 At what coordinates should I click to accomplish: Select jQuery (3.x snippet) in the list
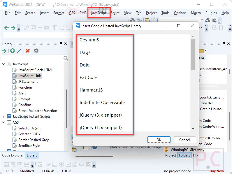pos(101,115)
